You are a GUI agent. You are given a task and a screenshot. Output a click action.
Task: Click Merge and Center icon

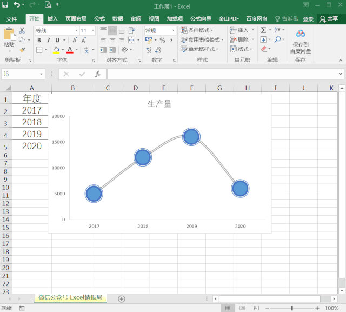coord(132,40)
